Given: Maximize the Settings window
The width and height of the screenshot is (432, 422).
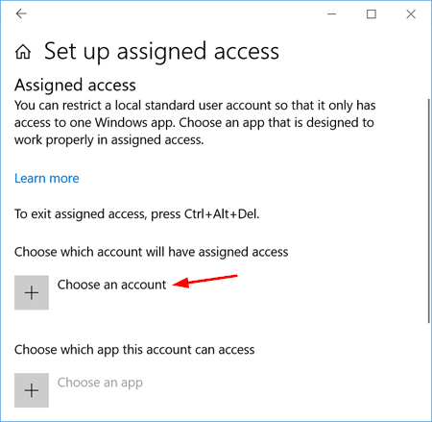Looking at the screenshot, I should tap(372, 14).
